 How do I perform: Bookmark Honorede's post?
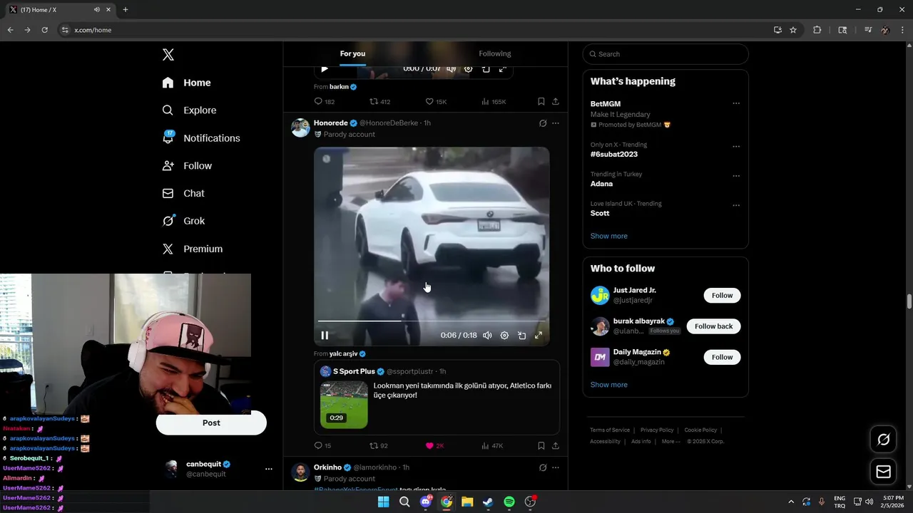click(x=541, y=445)
